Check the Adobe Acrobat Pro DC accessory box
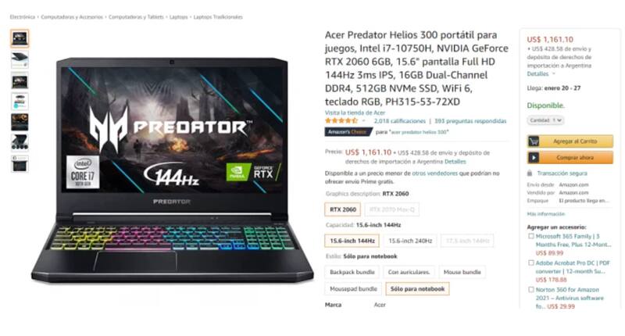The image size is (625, 336). [531, 263]
